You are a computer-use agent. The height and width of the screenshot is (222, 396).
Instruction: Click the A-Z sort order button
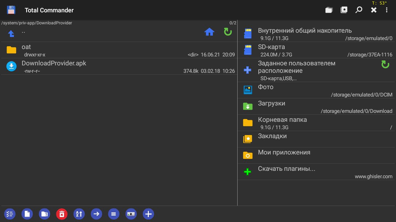tap(79, 214)
